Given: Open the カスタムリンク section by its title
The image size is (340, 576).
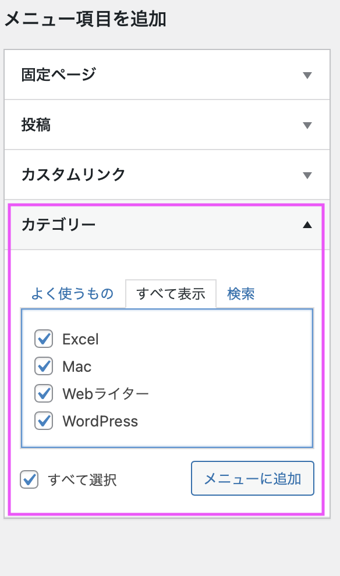Looking at the screenshot, I should pyautogui.click(x=73, y=175).
